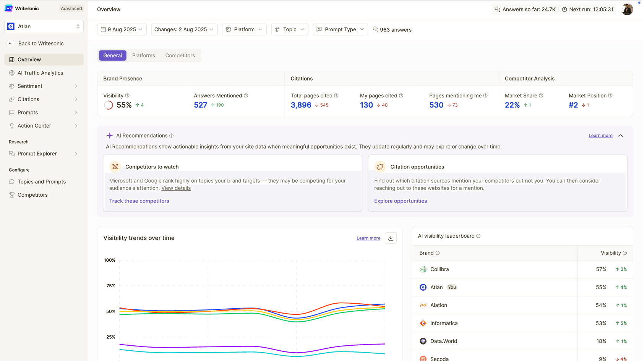Open the Prompt Type filter dropdown
642x361 pixels.
[x=340, y=29]
